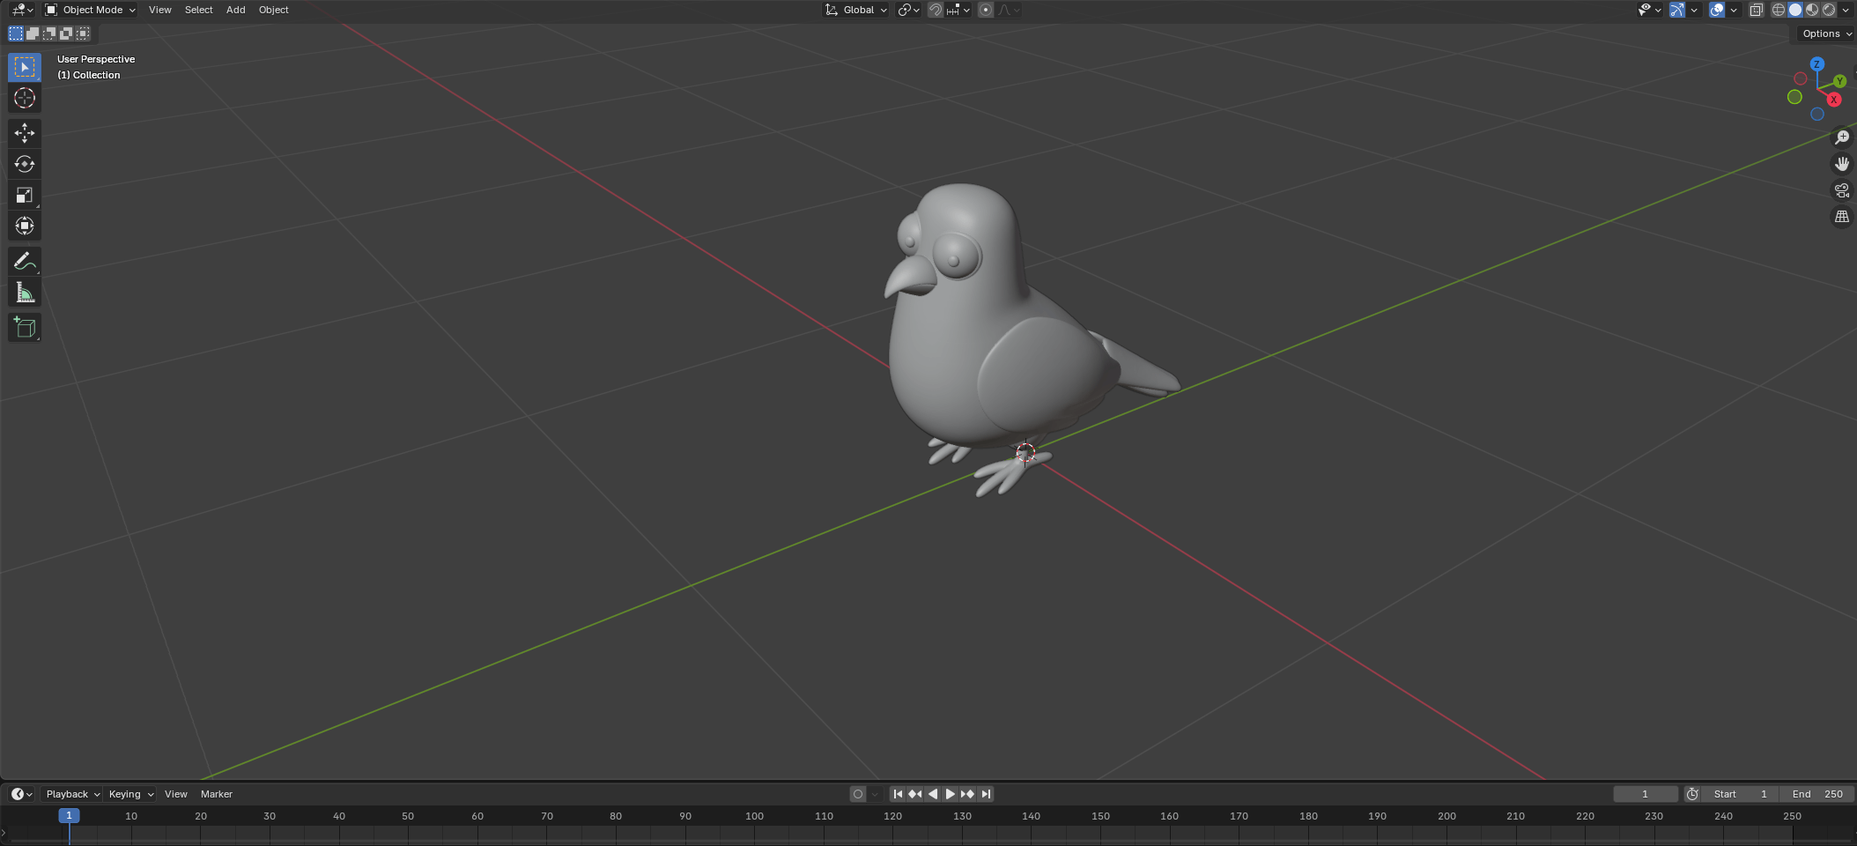The image size is (1857, 846).
Task: Open the Select menu
Action: (198, 10)
